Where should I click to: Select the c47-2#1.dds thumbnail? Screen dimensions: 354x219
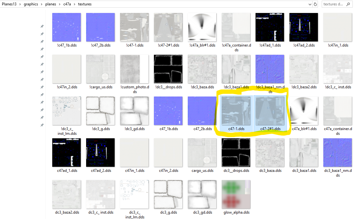point(270,111)
